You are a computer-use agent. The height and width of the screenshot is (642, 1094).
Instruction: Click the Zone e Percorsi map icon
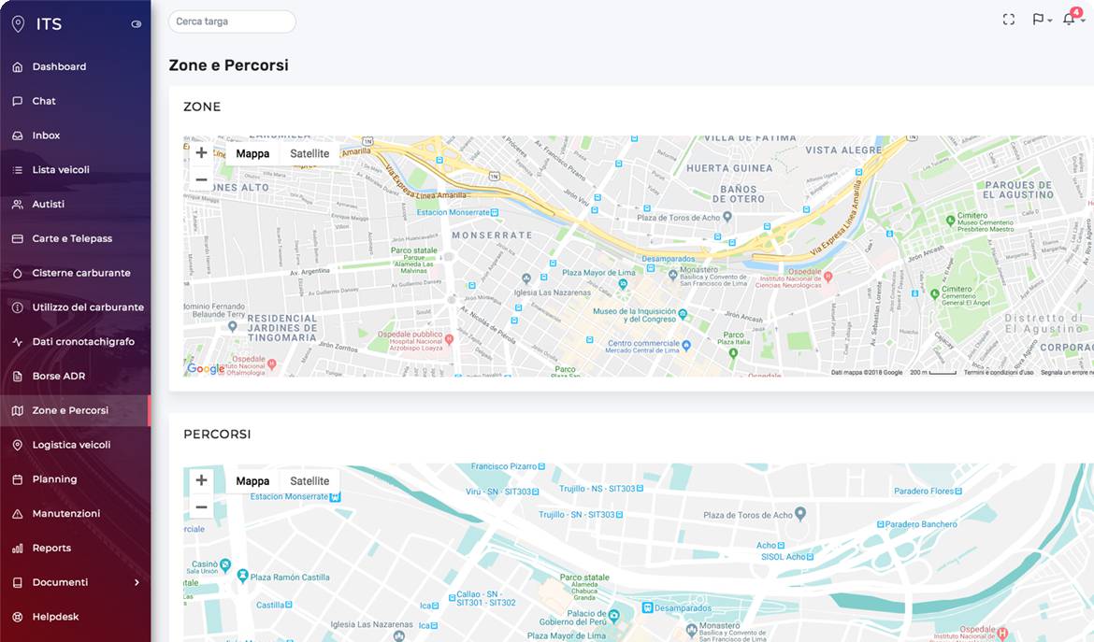coord(18,410)
